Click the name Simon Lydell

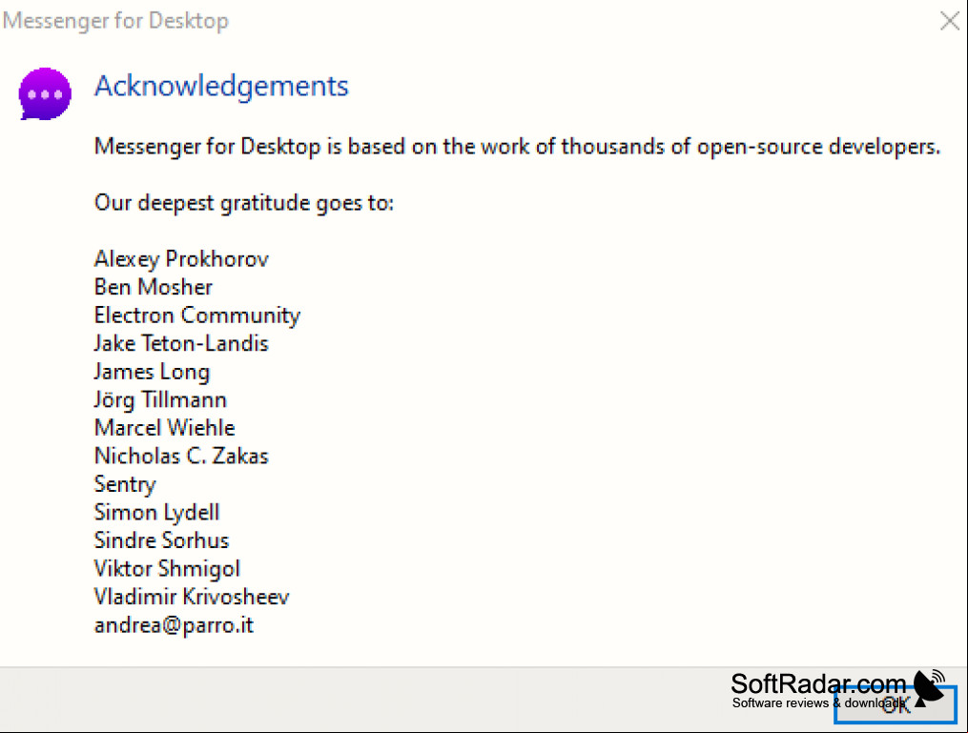pos(156,513)
